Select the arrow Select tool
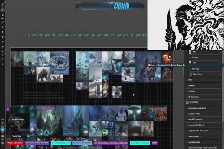Screen dimensions: 224x149 (3, 10)
